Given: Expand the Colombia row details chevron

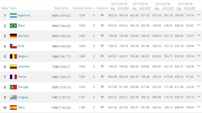Looking at the screenshot, I should click(199, 66).
